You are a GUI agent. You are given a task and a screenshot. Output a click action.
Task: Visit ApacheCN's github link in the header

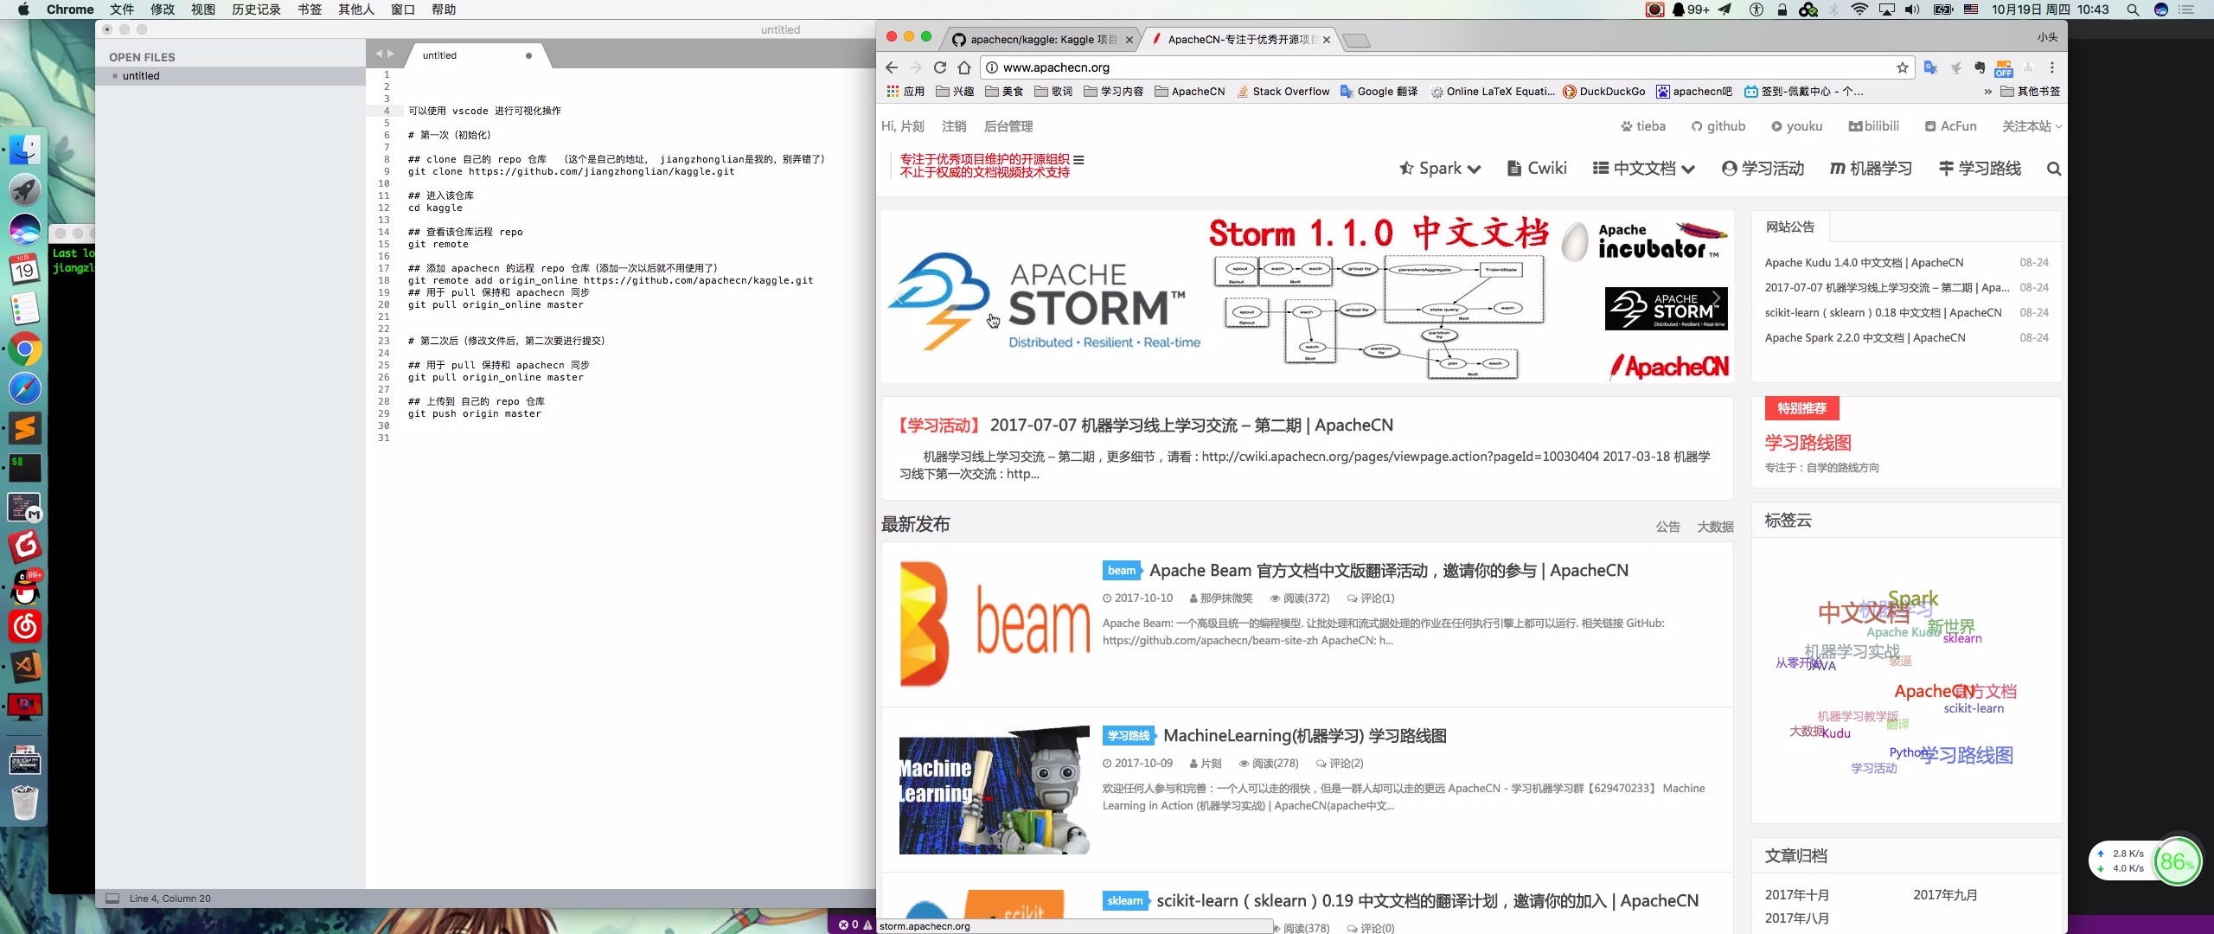click(1719, 126)
